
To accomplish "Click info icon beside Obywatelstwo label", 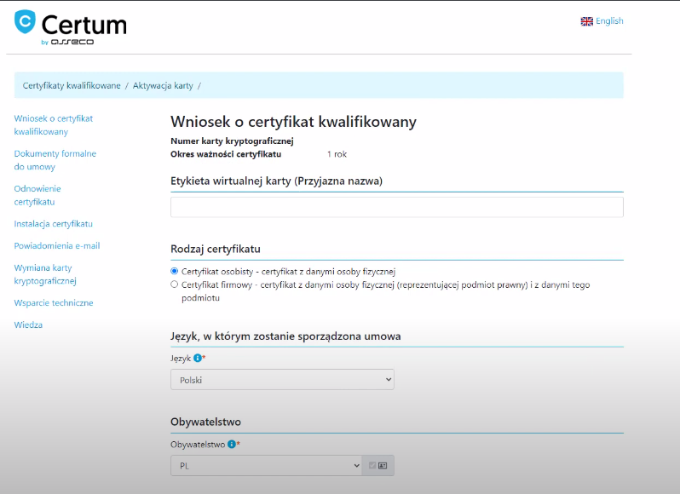I will (232, 444).
